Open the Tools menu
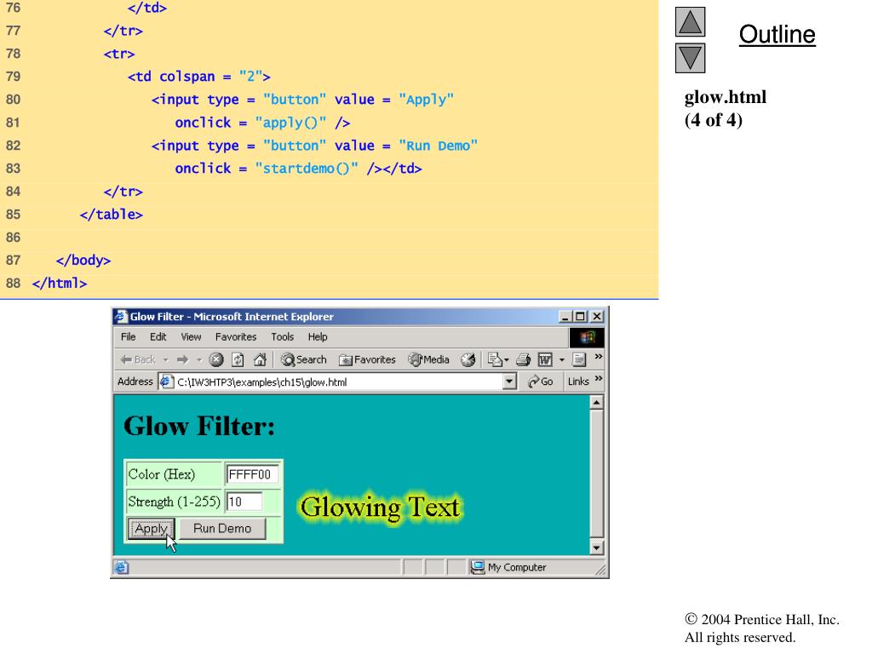 click(x=283, y=337)
